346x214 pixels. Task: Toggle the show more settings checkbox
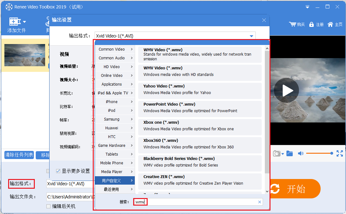point(58,171)
